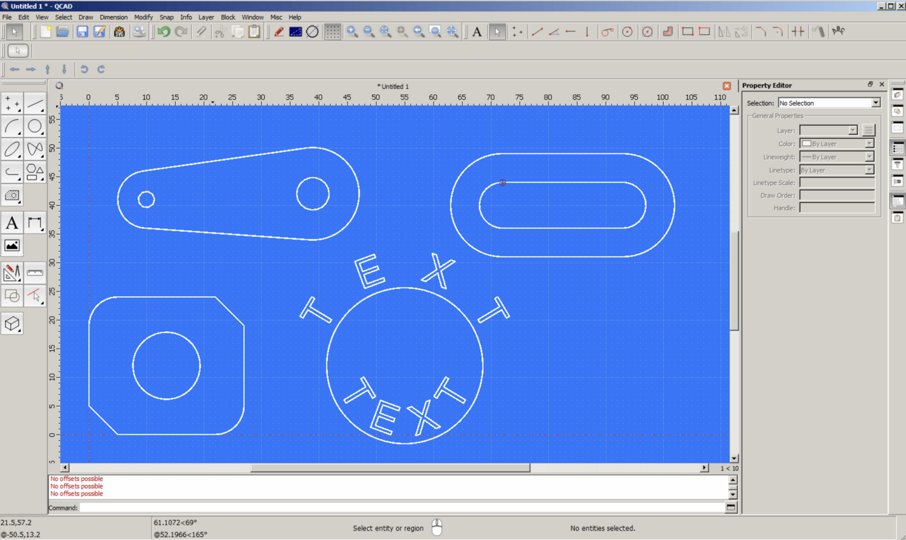Select the Hatch tool

[x=11, y=195]
